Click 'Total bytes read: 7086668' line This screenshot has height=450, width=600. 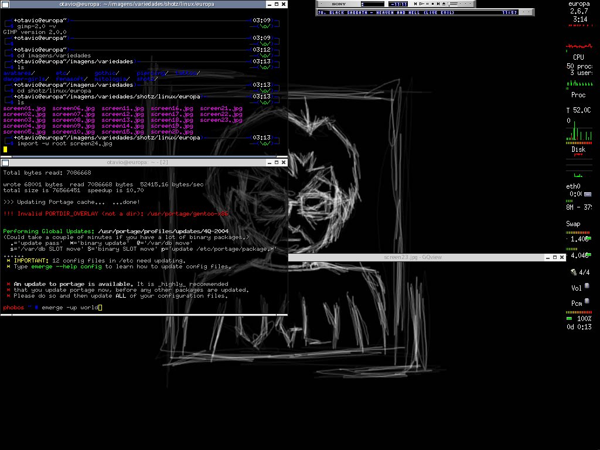pos(47,173)
